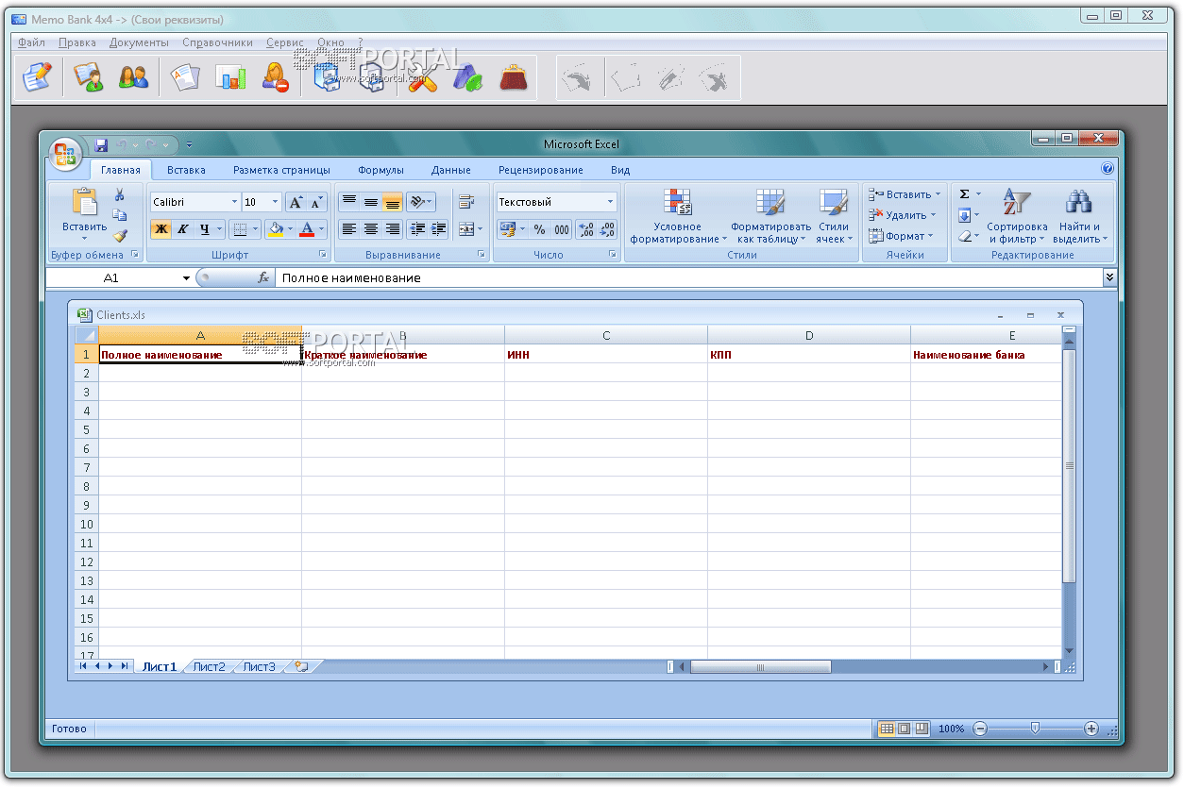This screenshot has height=788, width=1184.
Task: Select cell containing Наименование банка
Action: (986, 355)
